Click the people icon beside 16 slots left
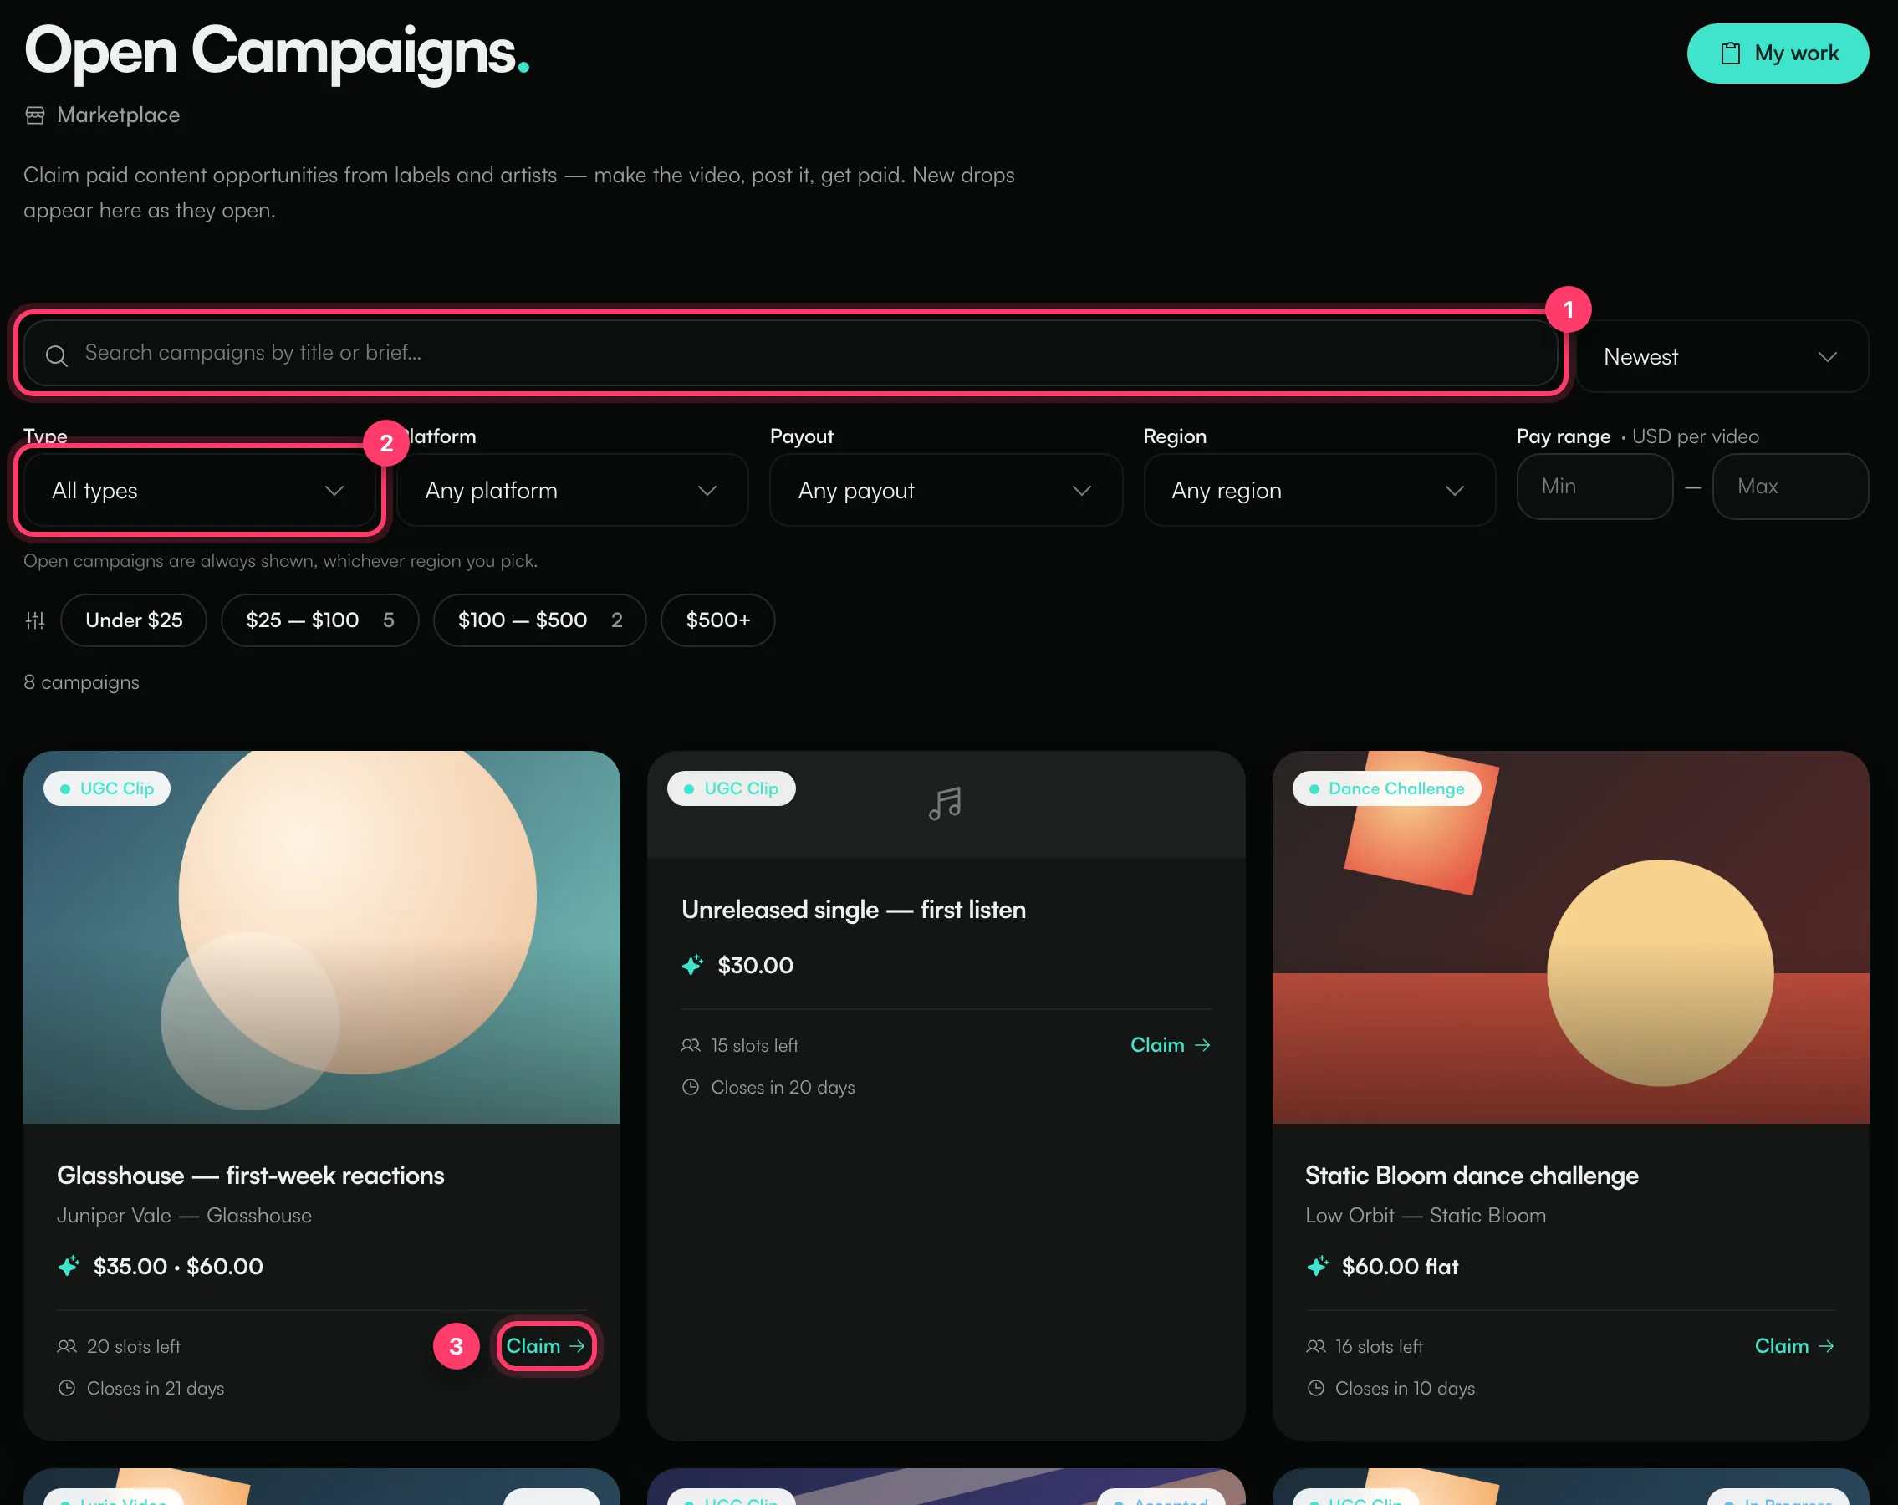1898x1505 pixels. [1316, 1345]
